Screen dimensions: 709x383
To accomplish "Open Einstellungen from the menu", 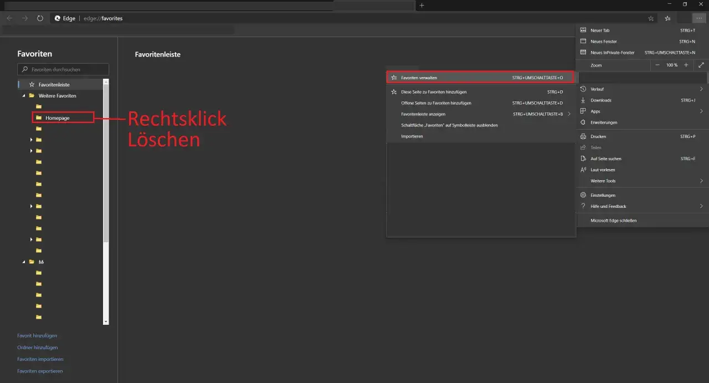I will coord(643,195).
